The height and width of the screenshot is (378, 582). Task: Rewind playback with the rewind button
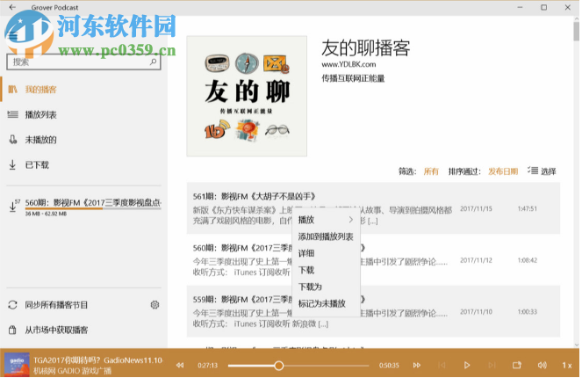[x=180, y=366]
